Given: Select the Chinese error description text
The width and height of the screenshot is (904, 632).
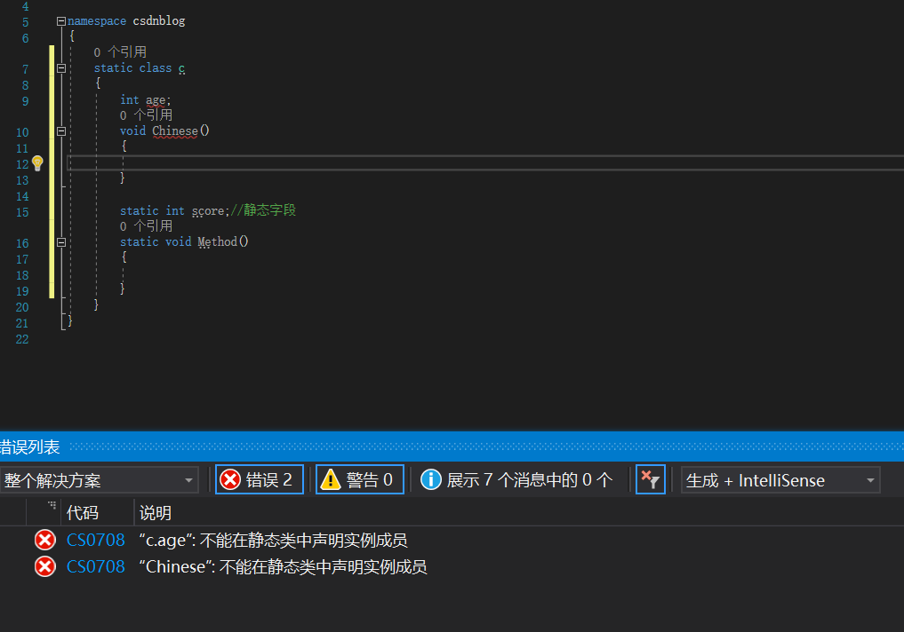Looking at the screenshot, I should click(x=283, y=566).
